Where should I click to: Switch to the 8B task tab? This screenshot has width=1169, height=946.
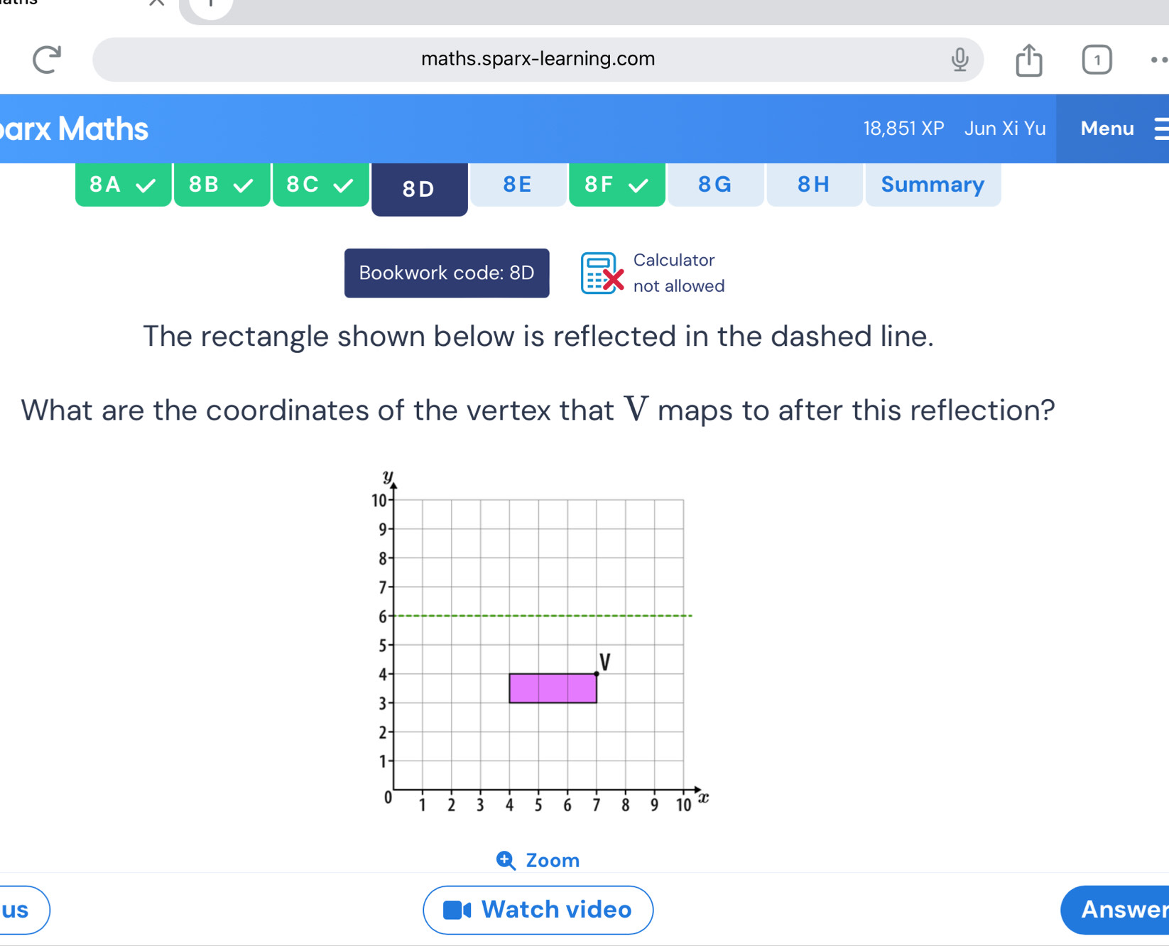pos(222,185)
